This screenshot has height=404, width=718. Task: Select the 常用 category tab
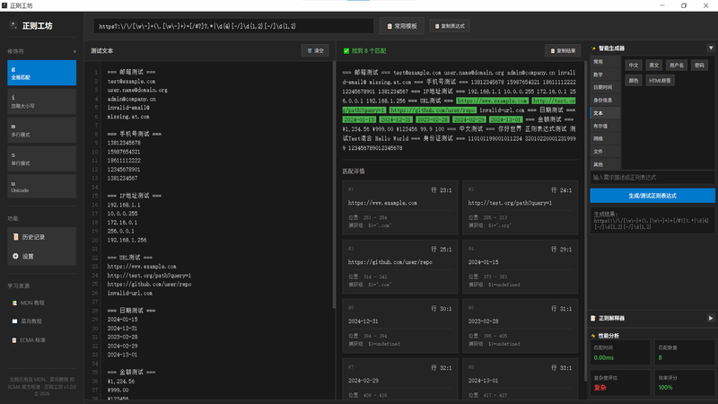tap(605, 61)
